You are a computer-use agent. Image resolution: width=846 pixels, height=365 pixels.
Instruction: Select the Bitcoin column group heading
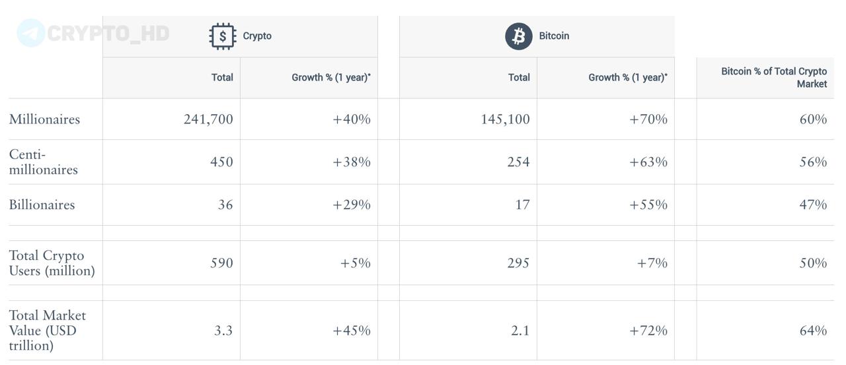pyautogui.click(x=554, y=36)
